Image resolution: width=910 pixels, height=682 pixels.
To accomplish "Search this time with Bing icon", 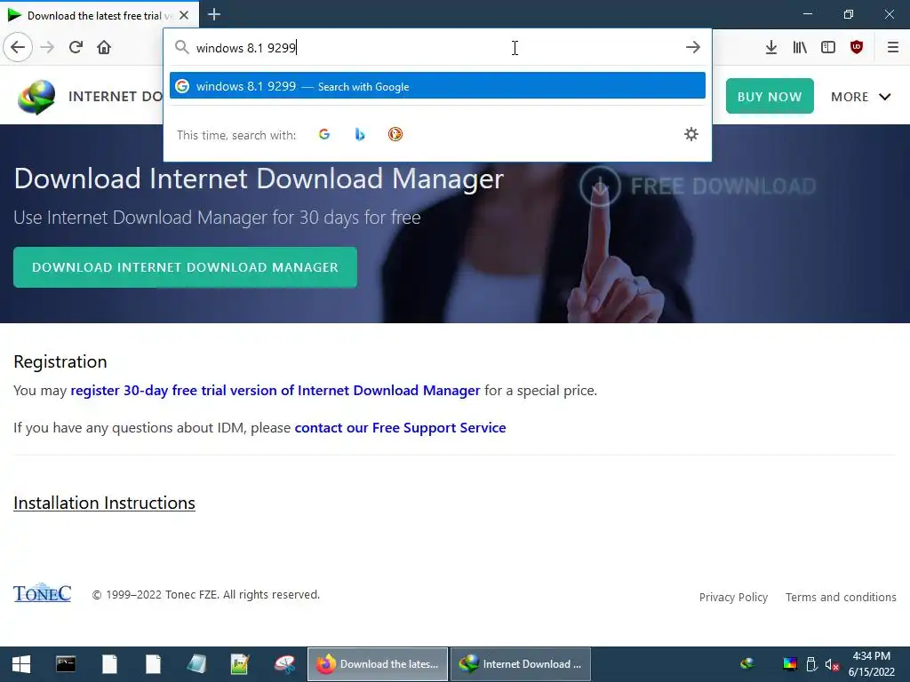I will point(360,135).
